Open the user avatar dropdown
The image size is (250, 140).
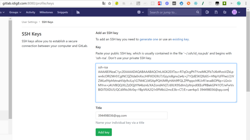[x=236, y=12]
